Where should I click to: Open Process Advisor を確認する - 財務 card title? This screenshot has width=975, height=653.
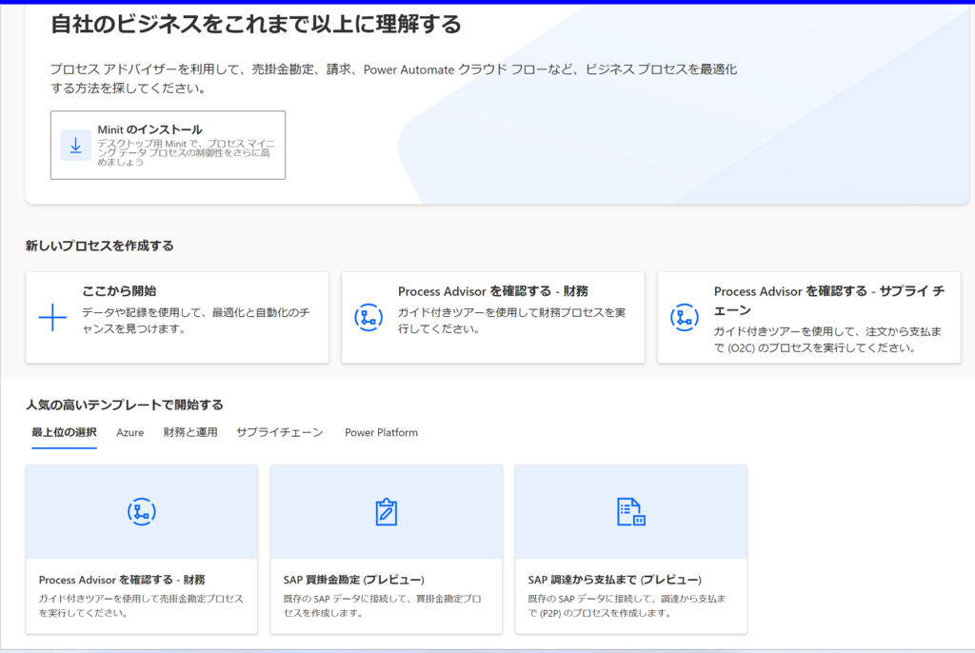point(492,291)
